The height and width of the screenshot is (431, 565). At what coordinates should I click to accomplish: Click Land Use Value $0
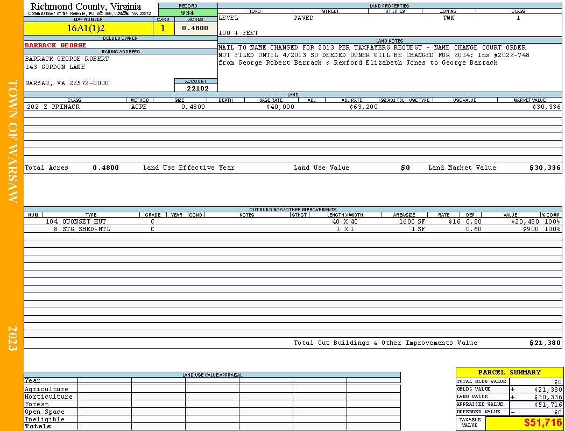coord(405,168)
